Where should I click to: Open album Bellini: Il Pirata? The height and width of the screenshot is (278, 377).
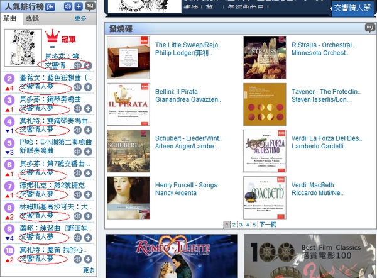coord(177,92)
